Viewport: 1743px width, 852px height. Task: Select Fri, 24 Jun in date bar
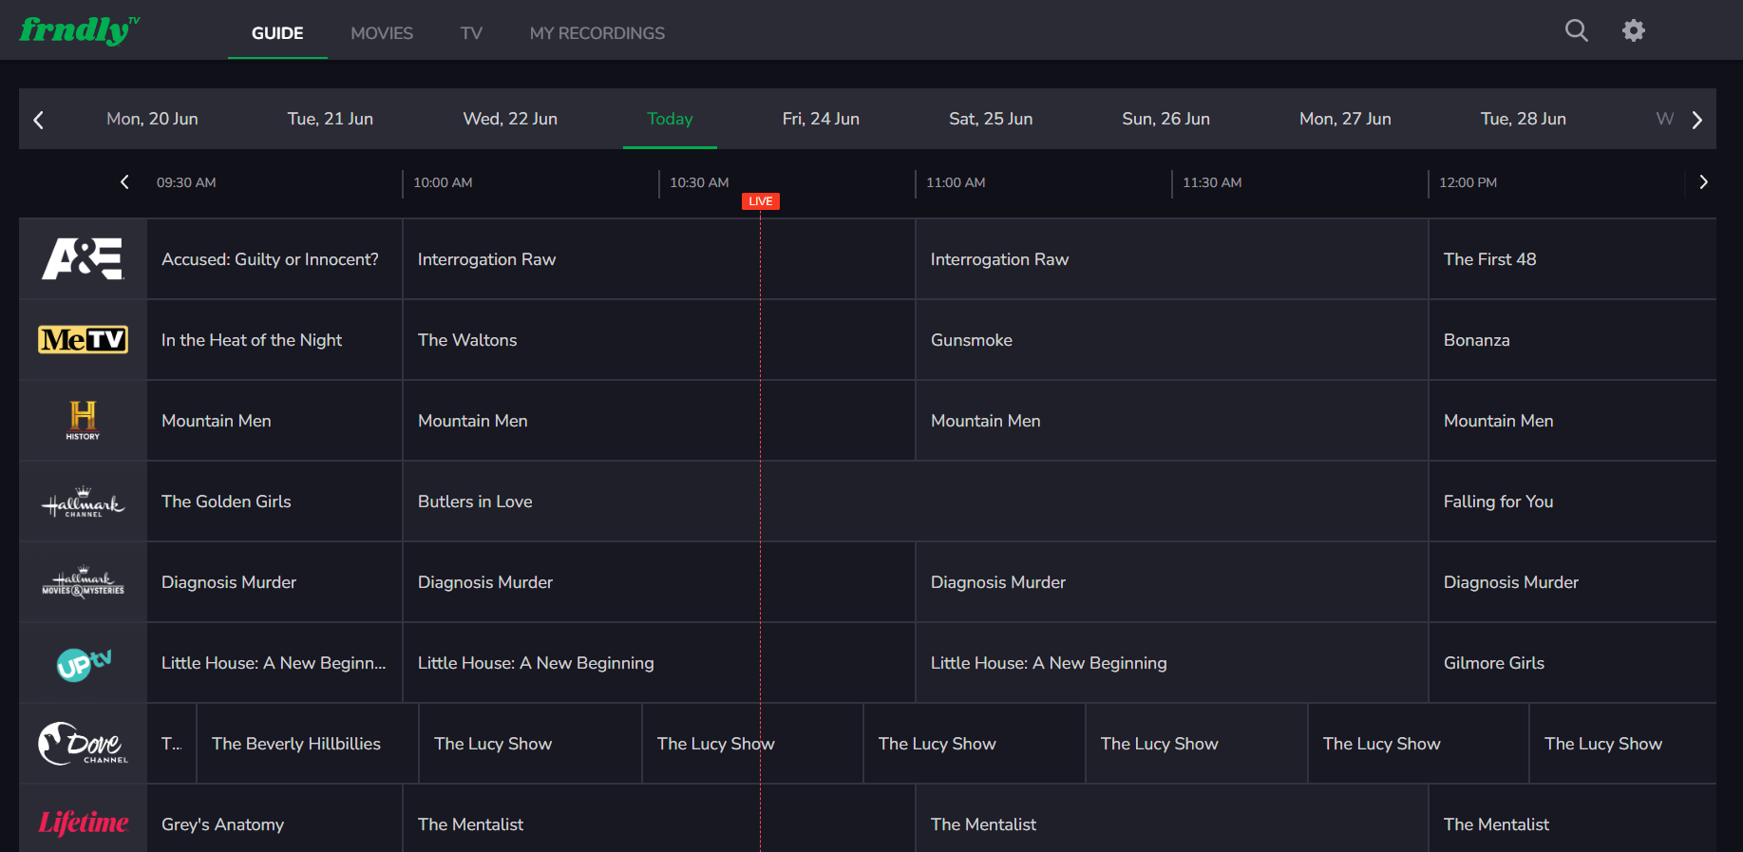[x=821, y=119]
